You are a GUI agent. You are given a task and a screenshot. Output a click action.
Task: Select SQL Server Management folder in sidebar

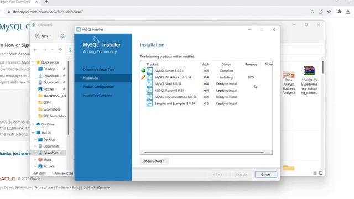52,116
